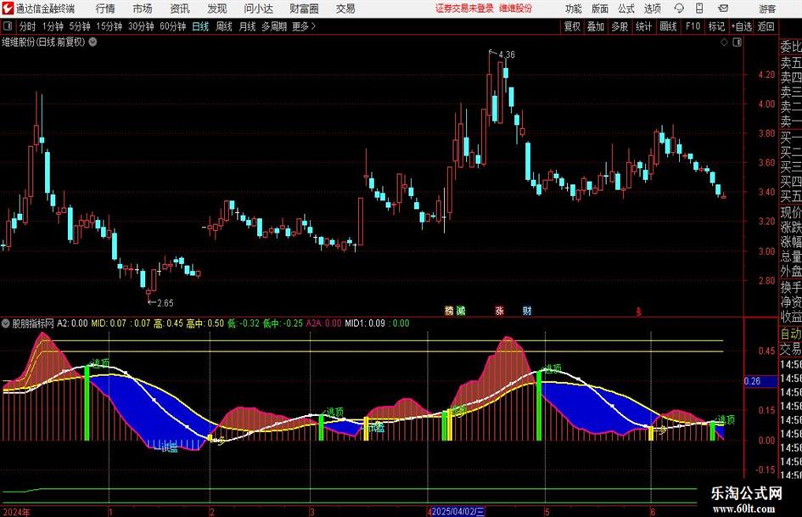Toggle the right info panel icon
This screenshot has width=802, height=517.
point(737,42)
